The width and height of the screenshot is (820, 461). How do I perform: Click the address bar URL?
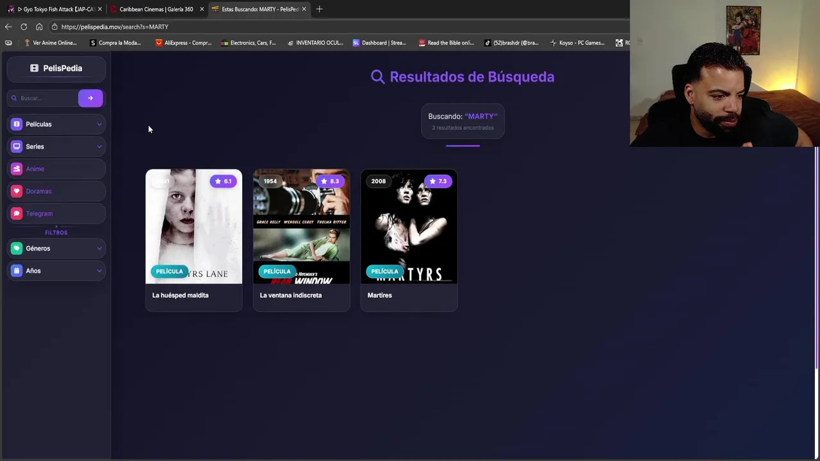(x=115, y=27)
